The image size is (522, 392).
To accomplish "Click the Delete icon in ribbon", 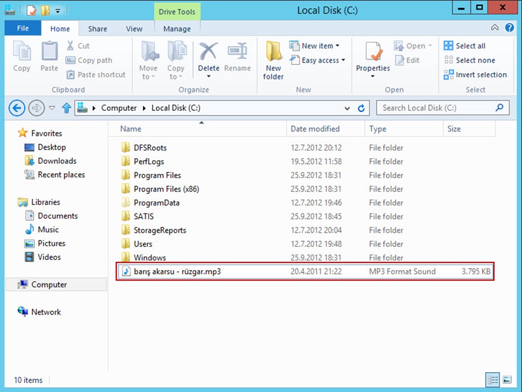I will coord(208,53).
